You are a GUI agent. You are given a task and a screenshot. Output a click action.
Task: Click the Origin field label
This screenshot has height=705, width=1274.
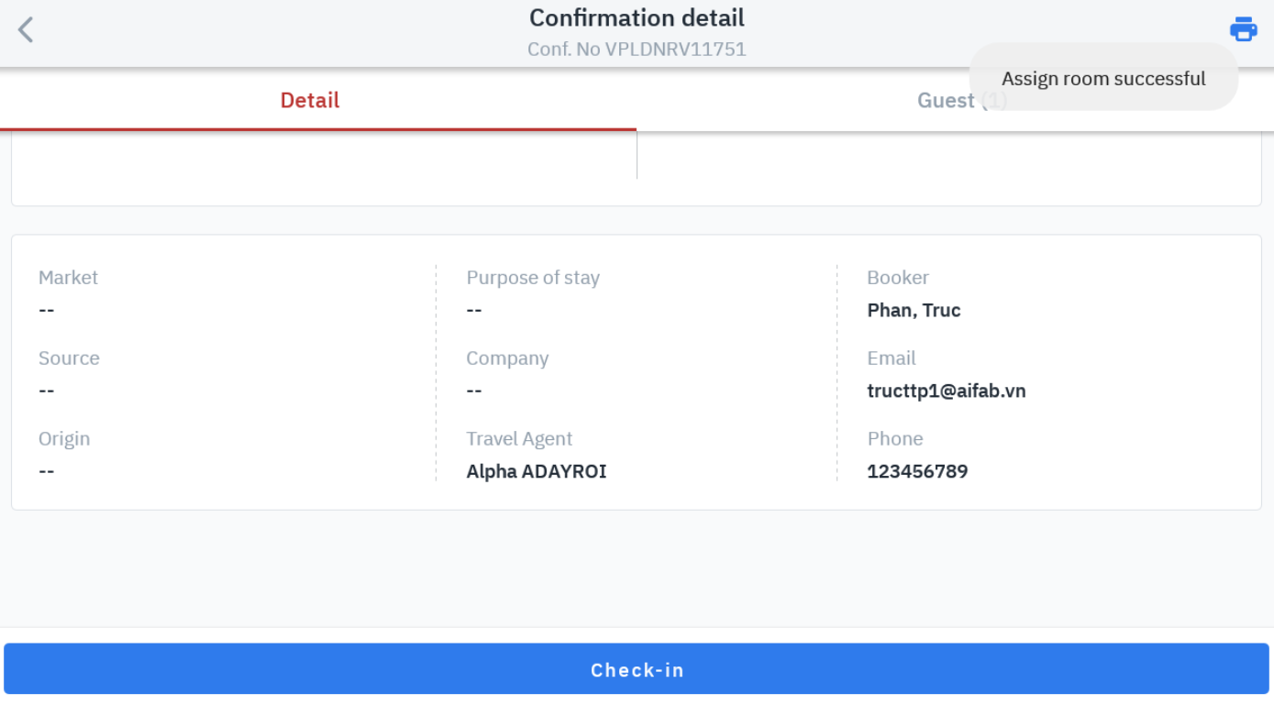click(64, 439)
